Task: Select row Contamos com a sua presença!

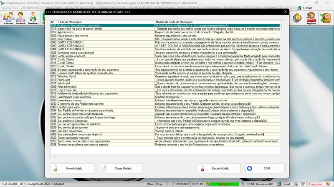Action: tap(165, 53)
